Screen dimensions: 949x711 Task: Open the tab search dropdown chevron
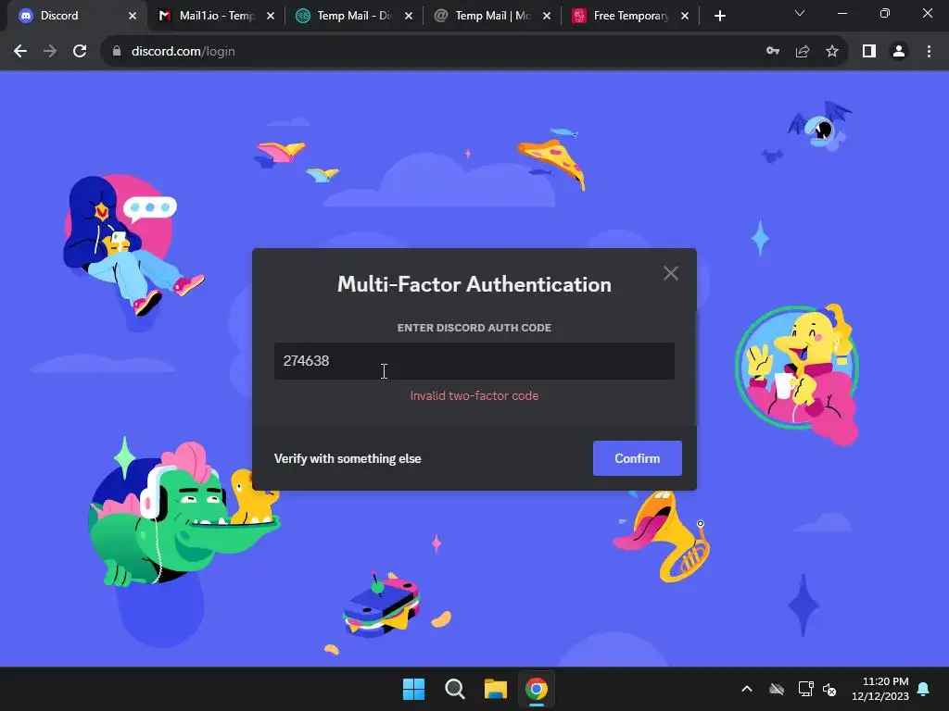(x=800, y=13)
